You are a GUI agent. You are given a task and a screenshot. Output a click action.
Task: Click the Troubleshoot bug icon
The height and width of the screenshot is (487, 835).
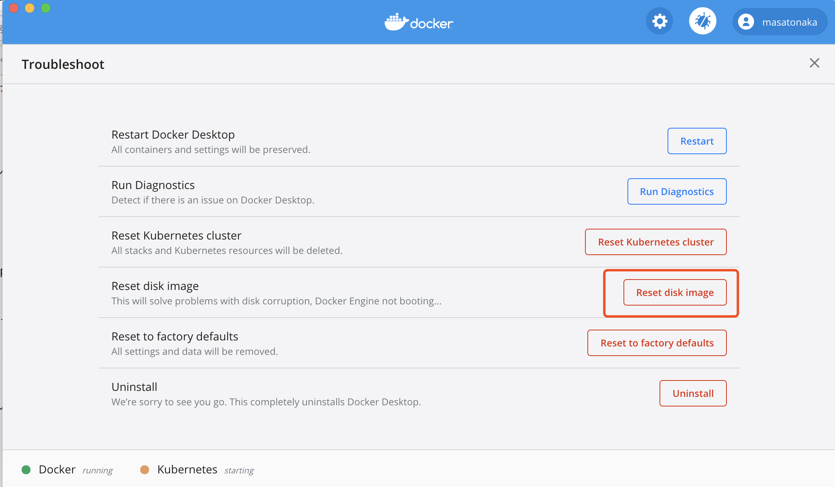tap(702, 21)
